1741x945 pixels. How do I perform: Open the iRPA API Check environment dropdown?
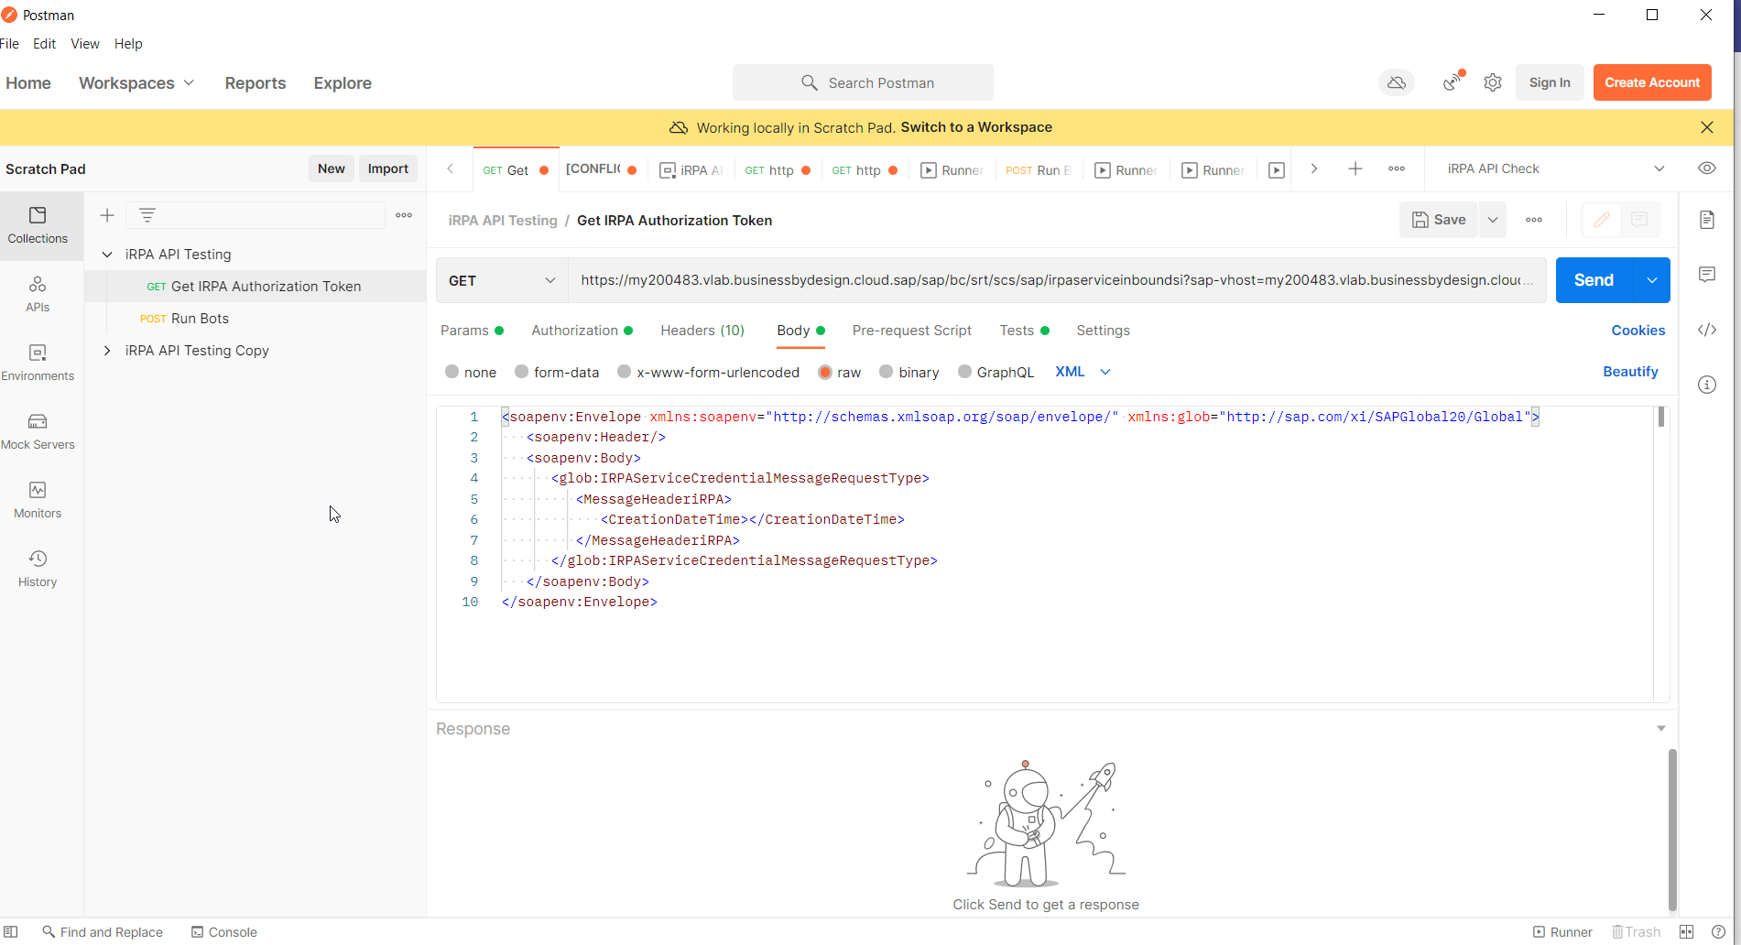[x=1555, y=168]
